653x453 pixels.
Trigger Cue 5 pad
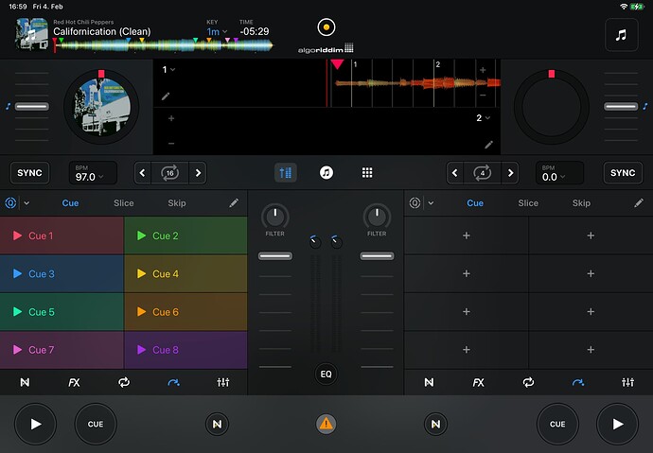point(62,311)
